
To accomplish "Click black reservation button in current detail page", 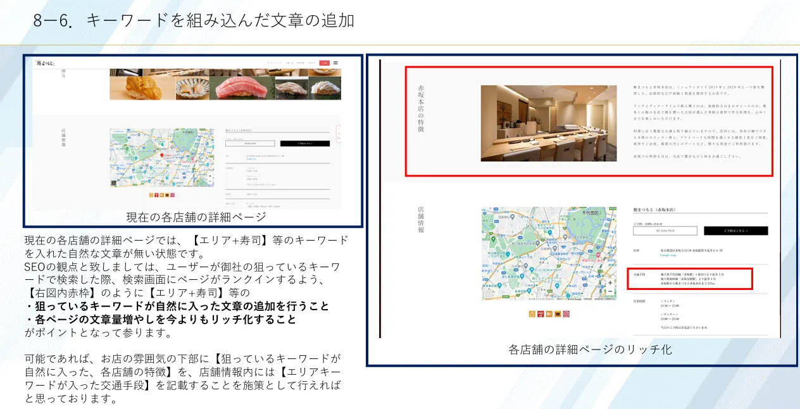I will pyautogui.click(x=305, y=144).
